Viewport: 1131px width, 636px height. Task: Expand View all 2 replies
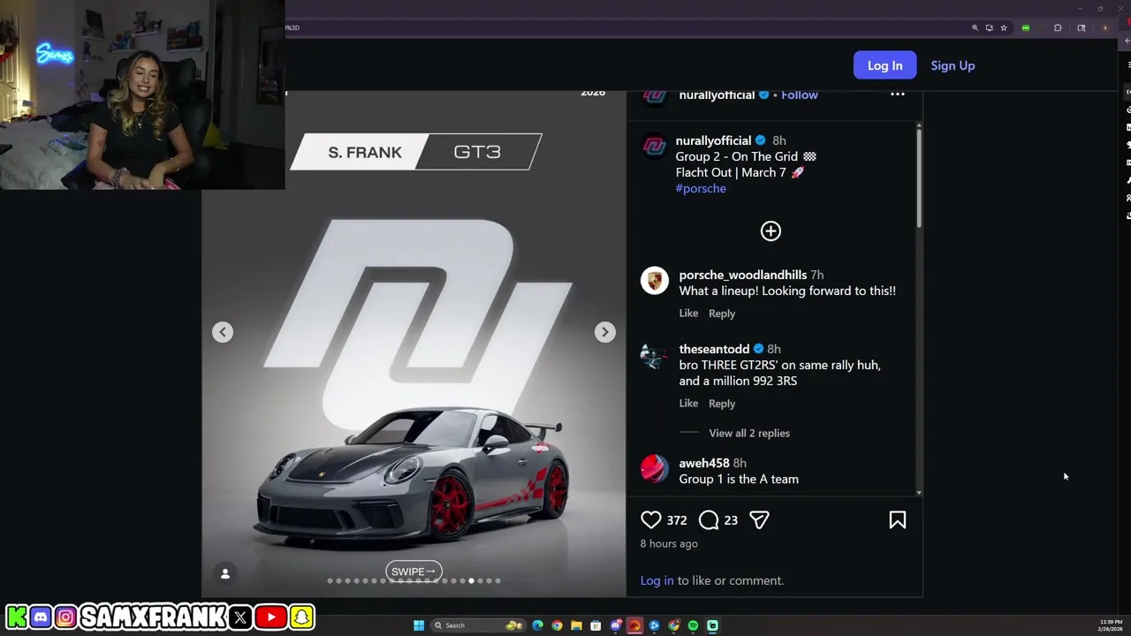[749, 433]
